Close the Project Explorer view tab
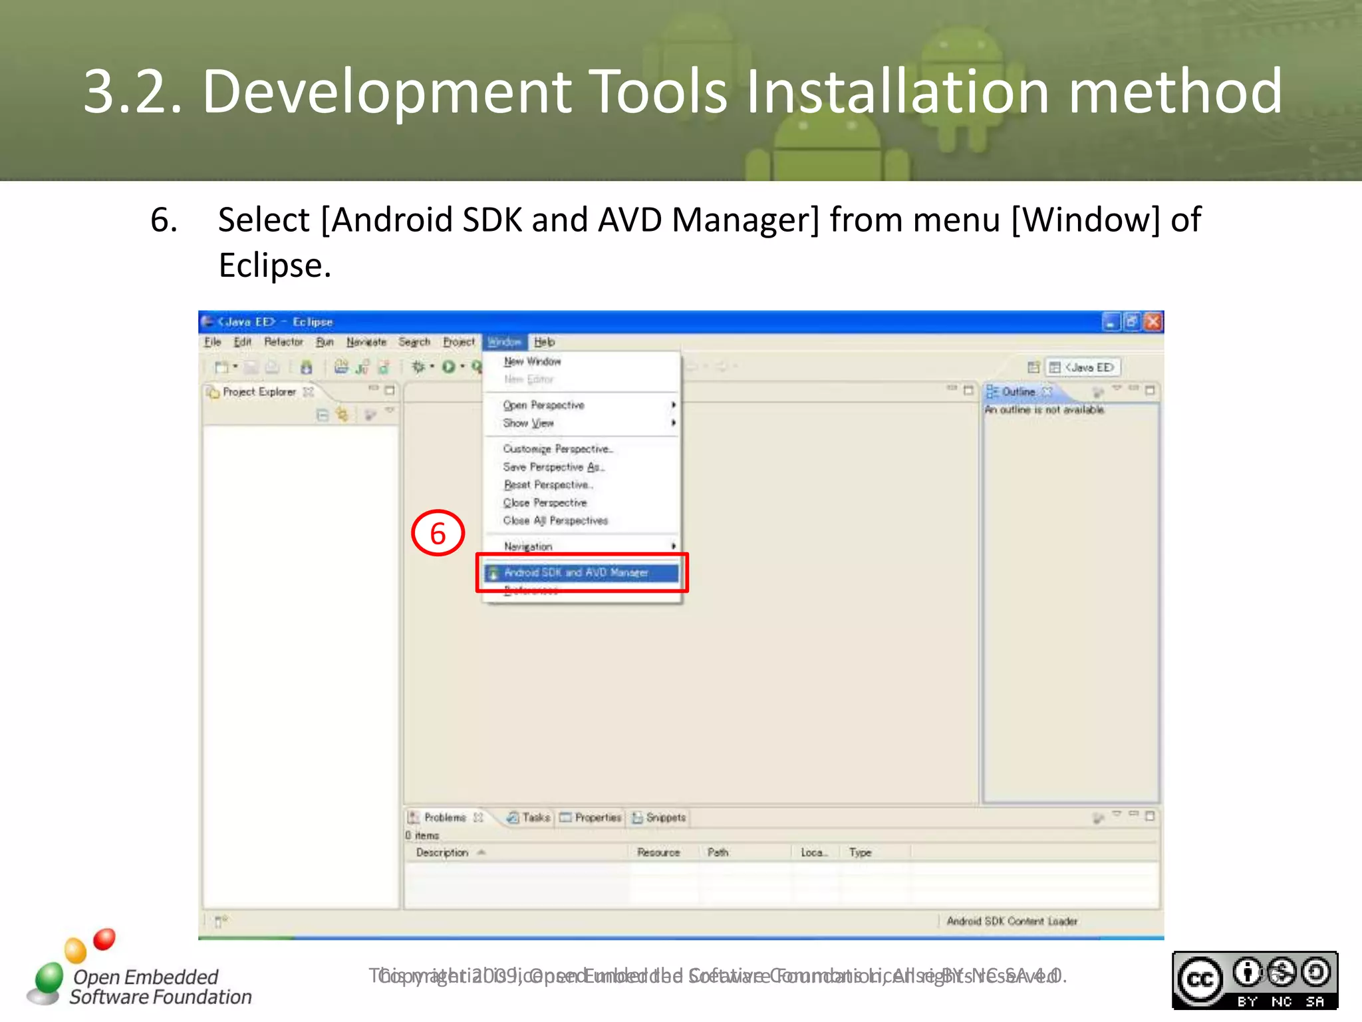This screenshot has width=1362, height=1022. (x=308, y=392)
